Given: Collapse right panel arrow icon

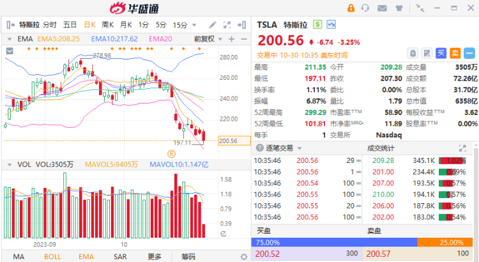Looking at the screenshot, I should pyautogui.click(x=241, y=25).
